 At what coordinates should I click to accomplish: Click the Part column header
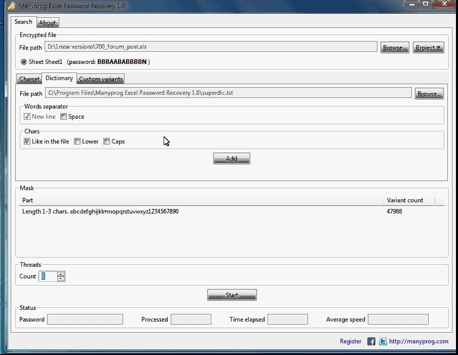click(x=202, y=200)
